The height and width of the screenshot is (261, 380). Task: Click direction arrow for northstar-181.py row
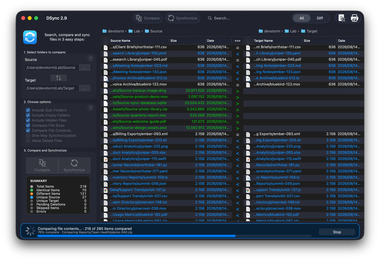tap(238, 166)
